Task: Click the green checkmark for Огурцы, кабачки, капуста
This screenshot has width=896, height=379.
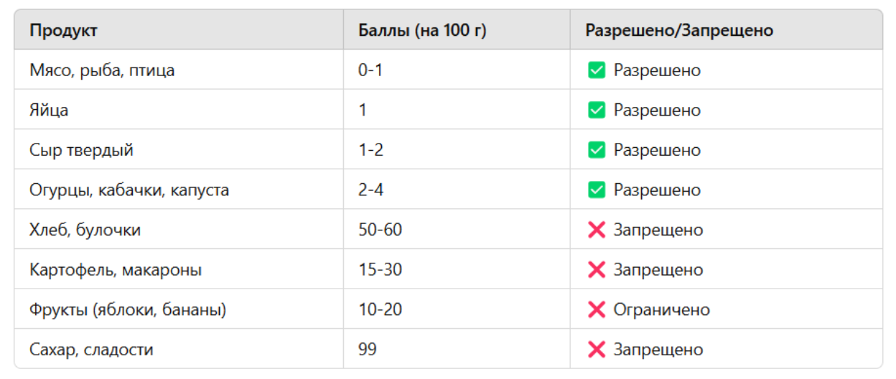Action: (596, 190)
